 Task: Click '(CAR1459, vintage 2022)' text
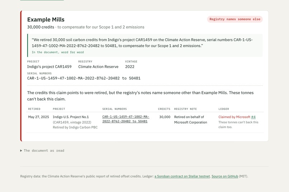click(72, 122)
